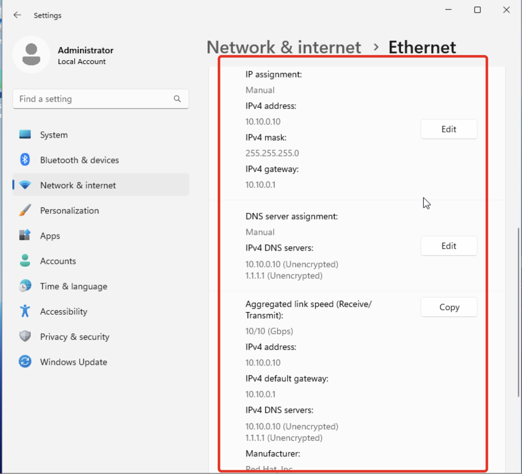Screen dimensions: 522x474
Task: Edit the IP assignment settings
Action: click(449, 129)
